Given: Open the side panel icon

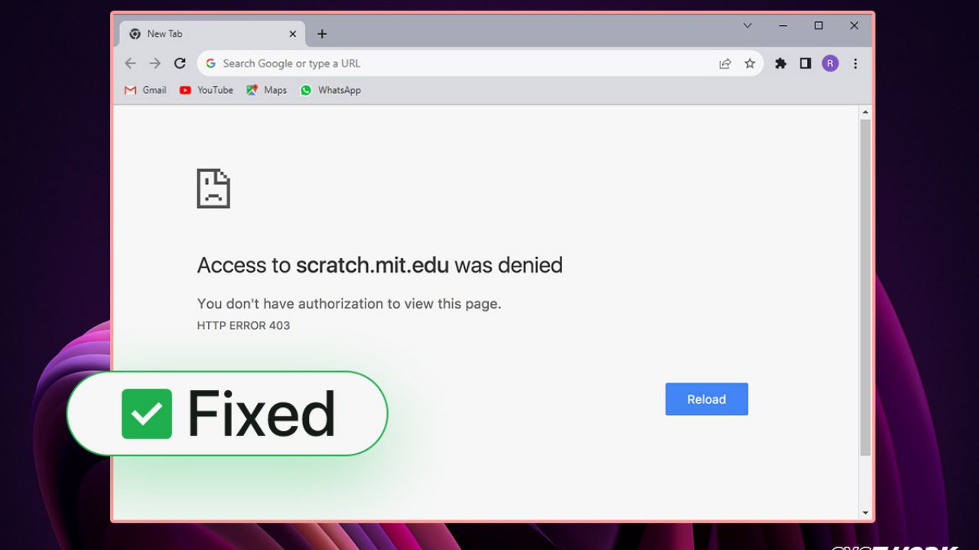Looking at the screenshot, I should [805, 63].
